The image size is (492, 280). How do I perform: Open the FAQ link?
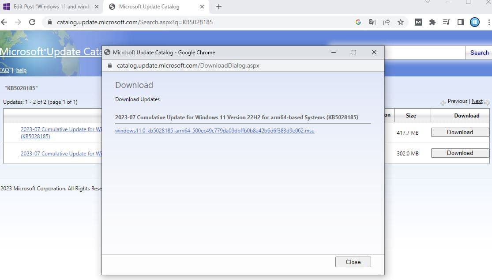[4, 70]
